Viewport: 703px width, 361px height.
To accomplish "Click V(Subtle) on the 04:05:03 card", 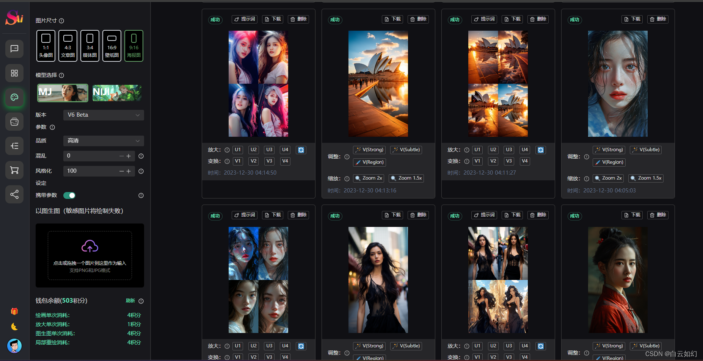I will (646, 150).
